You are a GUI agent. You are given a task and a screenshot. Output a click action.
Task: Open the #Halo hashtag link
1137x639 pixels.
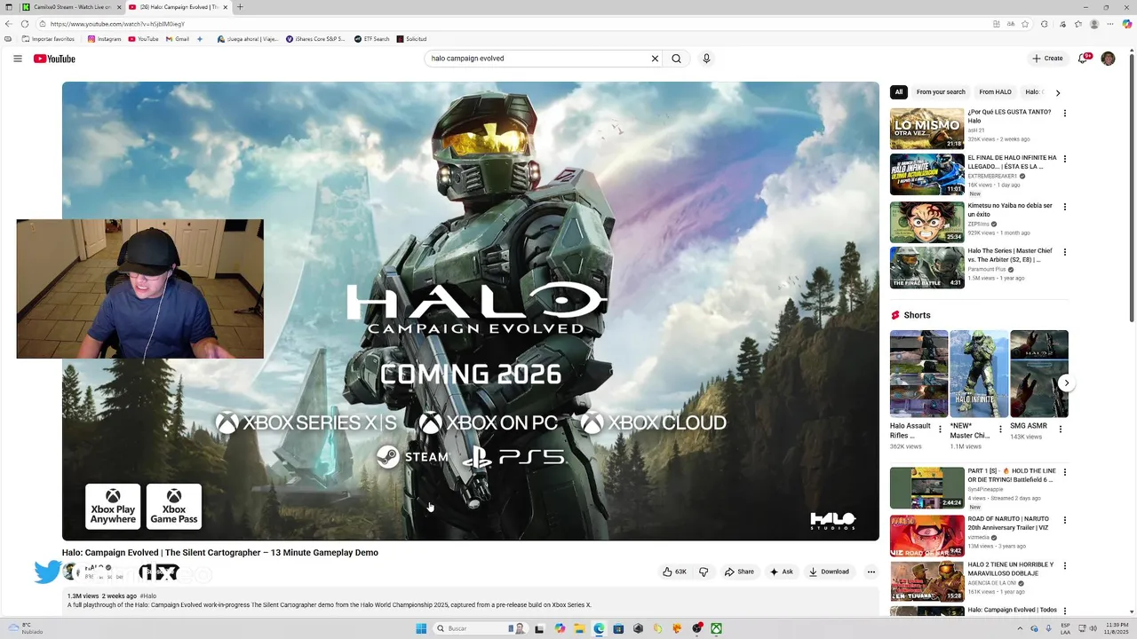click(x=148, y=596)
